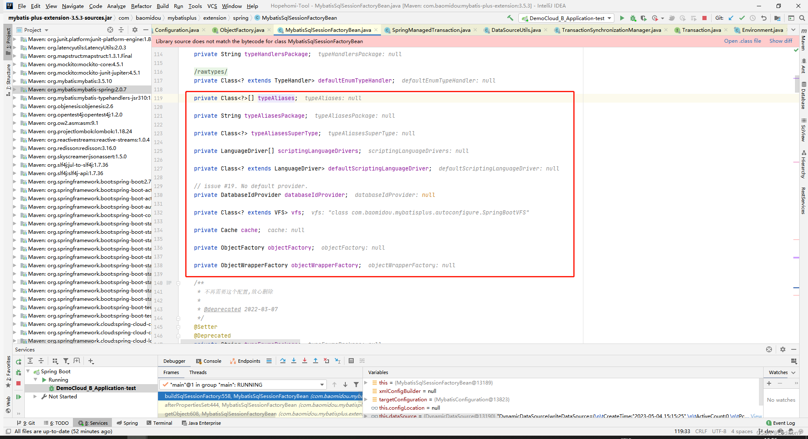Open the VCS menu
Viewport: 808px width, 439px height.
[212, 6]
